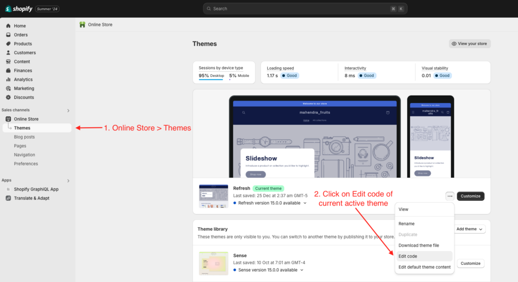The height and width of the screenshot is (282, 518).
Task: Open Customers via its person icon
Action: (x=9, y=53)
